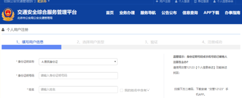Click the police emblem logo
This screenshot has width=242, height=98.
pyautogui.click(x=8, y=14)
